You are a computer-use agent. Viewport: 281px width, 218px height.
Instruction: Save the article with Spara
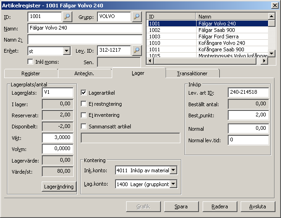tap(181, 206)
